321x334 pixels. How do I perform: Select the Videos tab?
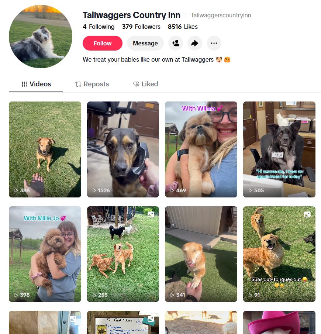pos(36,84)
